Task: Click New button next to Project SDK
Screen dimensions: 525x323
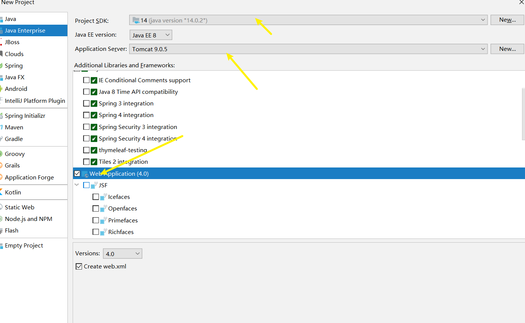Action: tap(507, 20)
